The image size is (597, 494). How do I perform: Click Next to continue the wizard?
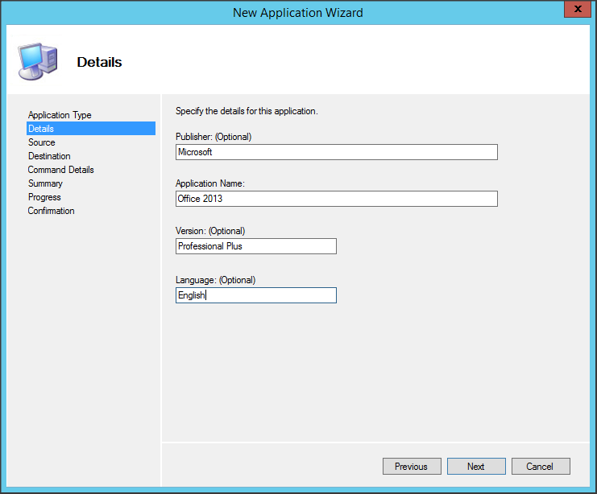click(x=476, y=467)
